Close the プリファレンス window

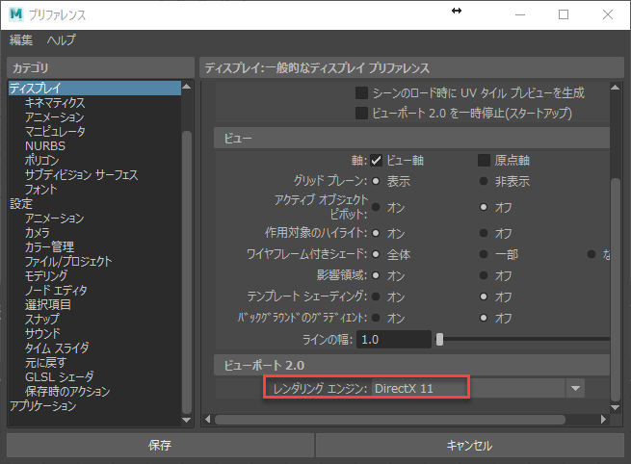point(608,14)
